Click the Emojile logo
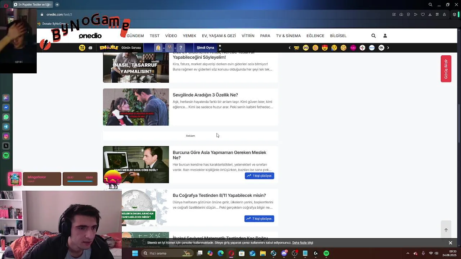461x259 pixels. pos(109,47)
